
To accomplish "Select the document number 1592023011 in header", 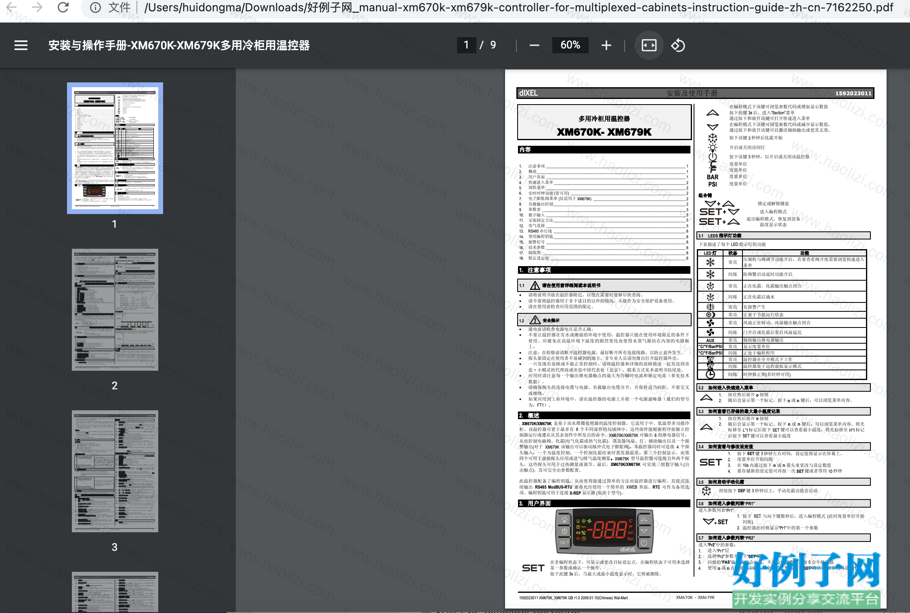I will [853, 93].
